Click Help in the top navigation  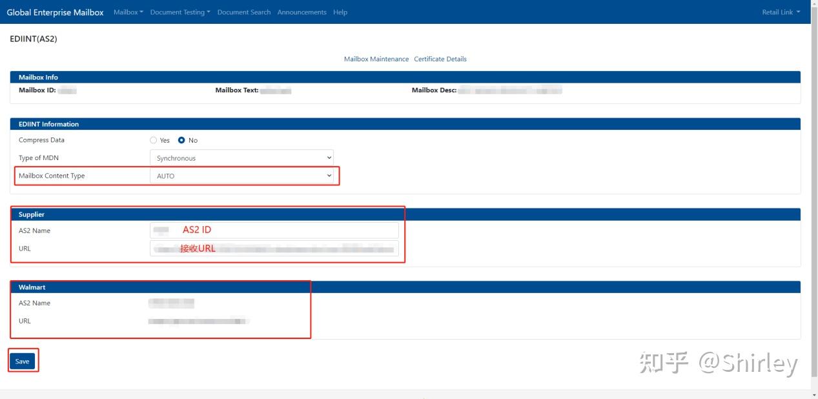(x=339, y=12)
